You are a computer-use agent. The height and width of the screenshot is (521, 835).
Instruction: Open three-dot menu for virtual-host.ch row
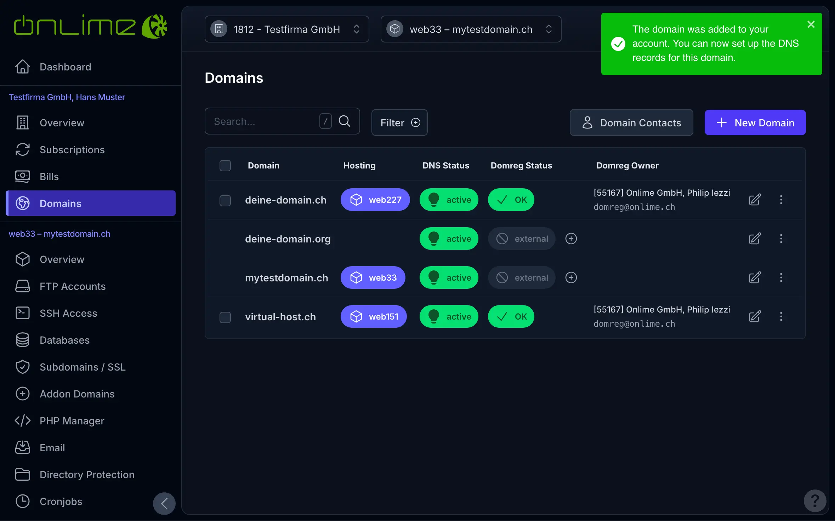coord(781,316)
